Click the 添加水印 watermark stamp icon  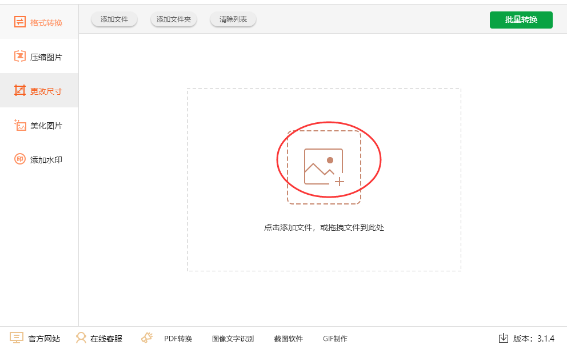coord(20,159)
